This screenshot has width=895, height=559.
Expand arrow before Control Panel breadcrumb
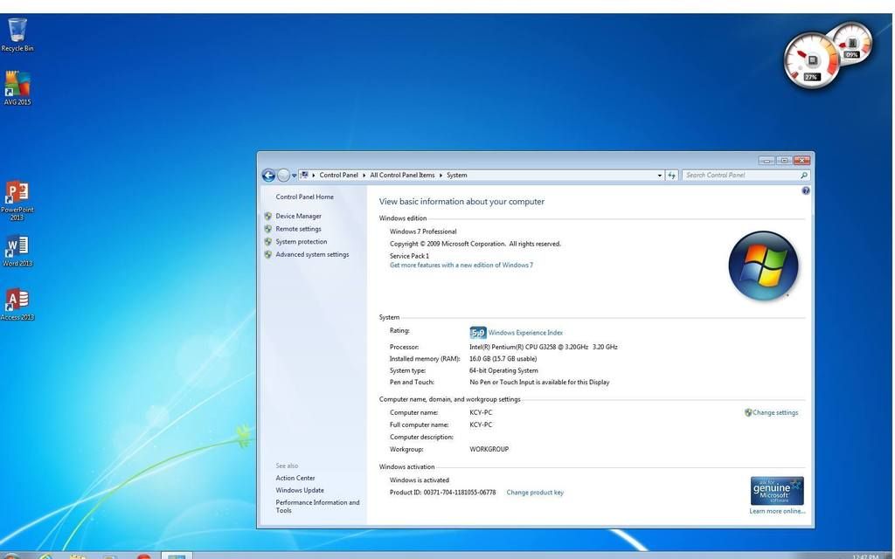coord(314,175)
